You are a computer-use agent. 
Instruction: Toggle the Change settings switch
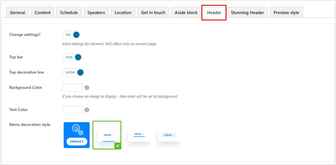coord(71,35)
